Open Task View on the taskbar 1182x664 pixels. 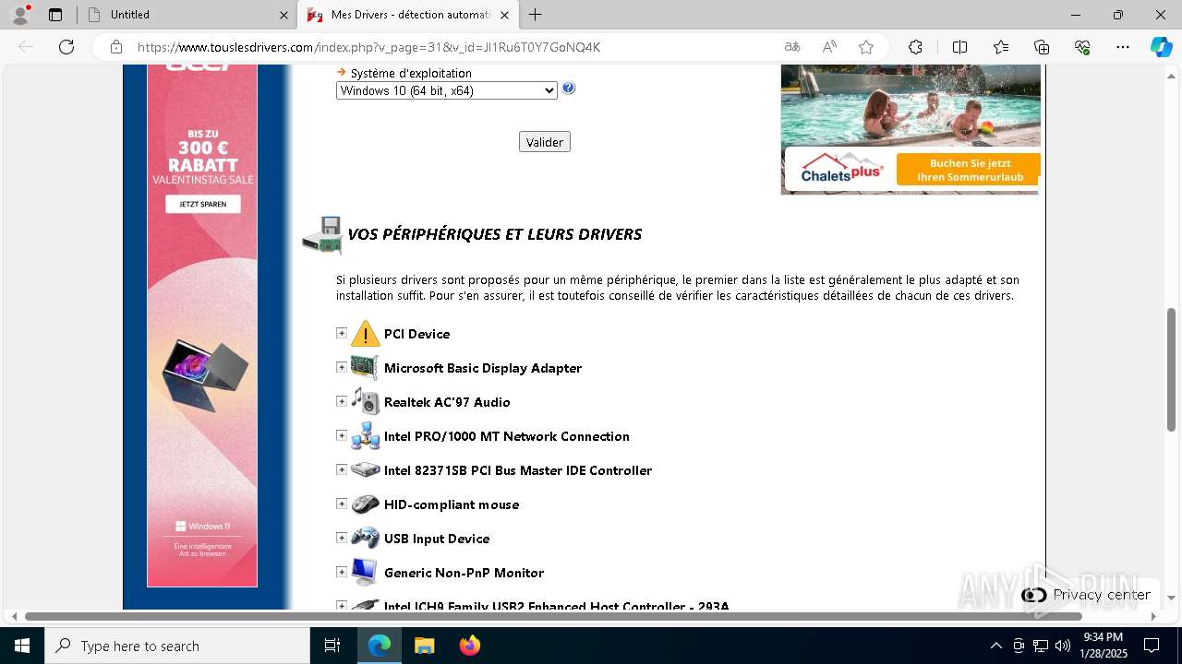[x=332, y=646]
